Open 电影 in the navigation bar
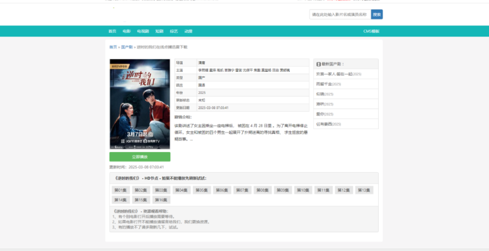Image resolution: width=489 pixels, height=251 pixels. (127, 32)
